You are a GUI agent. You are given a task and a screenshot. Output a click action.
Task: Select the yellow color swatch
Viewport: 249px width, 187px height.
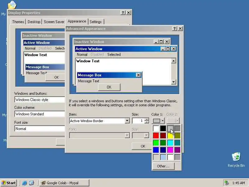point(170,136)
